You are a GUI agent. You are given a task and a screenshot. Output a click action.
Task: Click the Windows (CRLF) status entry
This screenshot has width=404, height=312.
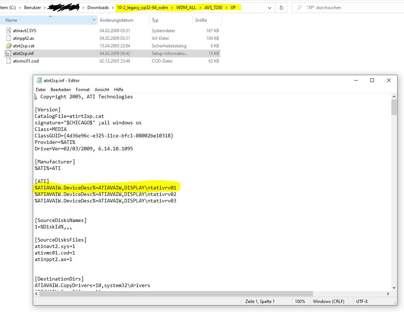tap(328, 302)
